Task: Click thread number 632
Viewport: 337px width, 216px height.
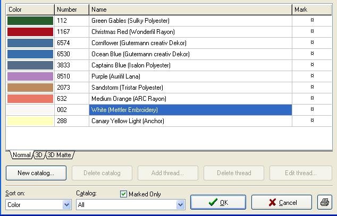Action: 62,99
